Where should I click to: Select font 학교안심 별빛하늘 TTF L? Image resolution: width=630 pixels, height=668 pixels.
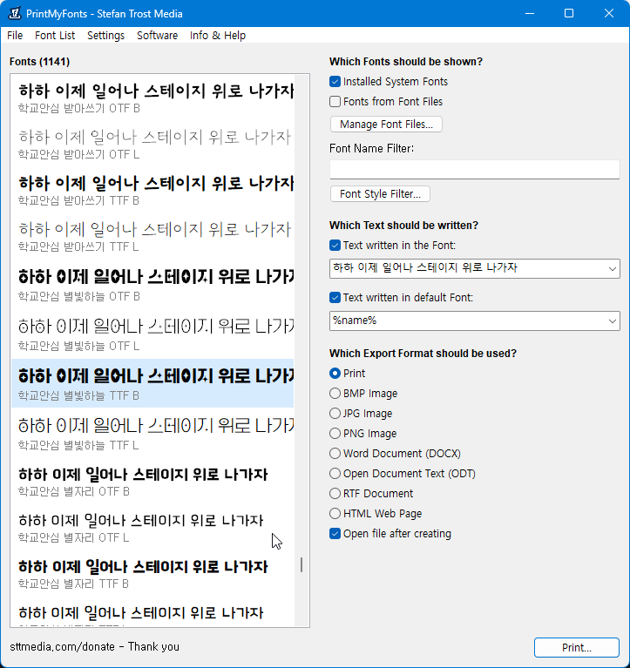pos(152,433)
